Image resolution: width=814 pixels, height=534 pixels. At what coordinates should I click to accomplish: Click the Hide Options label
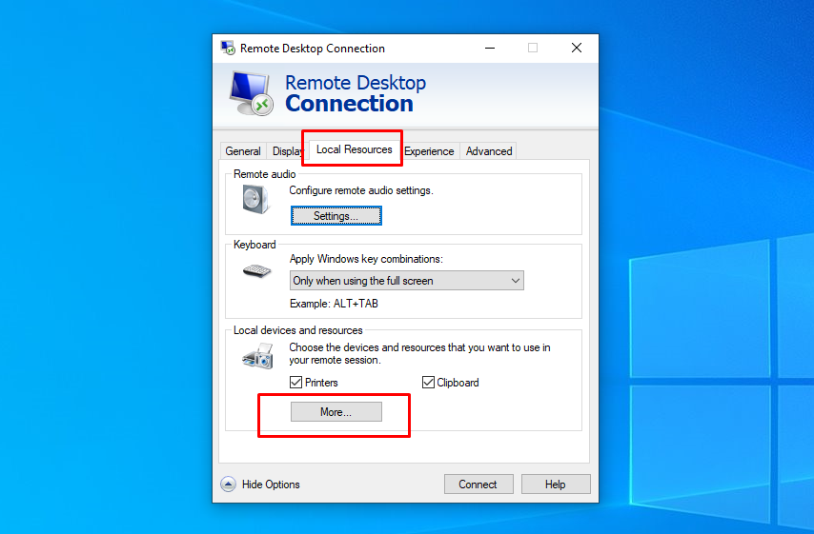click(271, 485)
